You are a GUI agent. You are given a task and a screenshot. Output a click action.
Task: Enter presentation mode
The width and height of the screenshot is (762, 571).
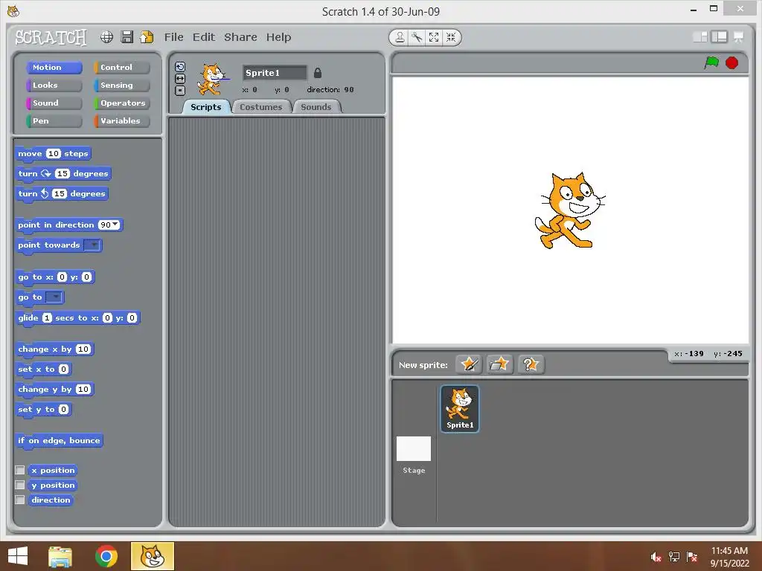click(x=739, y=37)
